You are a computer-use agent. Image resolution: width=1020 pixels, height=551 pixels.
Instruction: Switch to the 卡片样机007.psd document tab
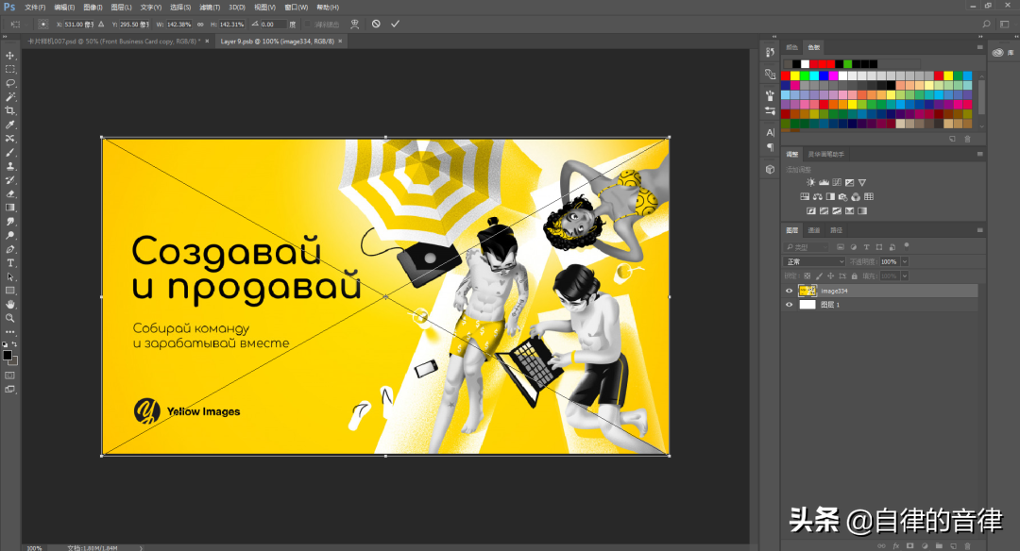tap(112, 42)
